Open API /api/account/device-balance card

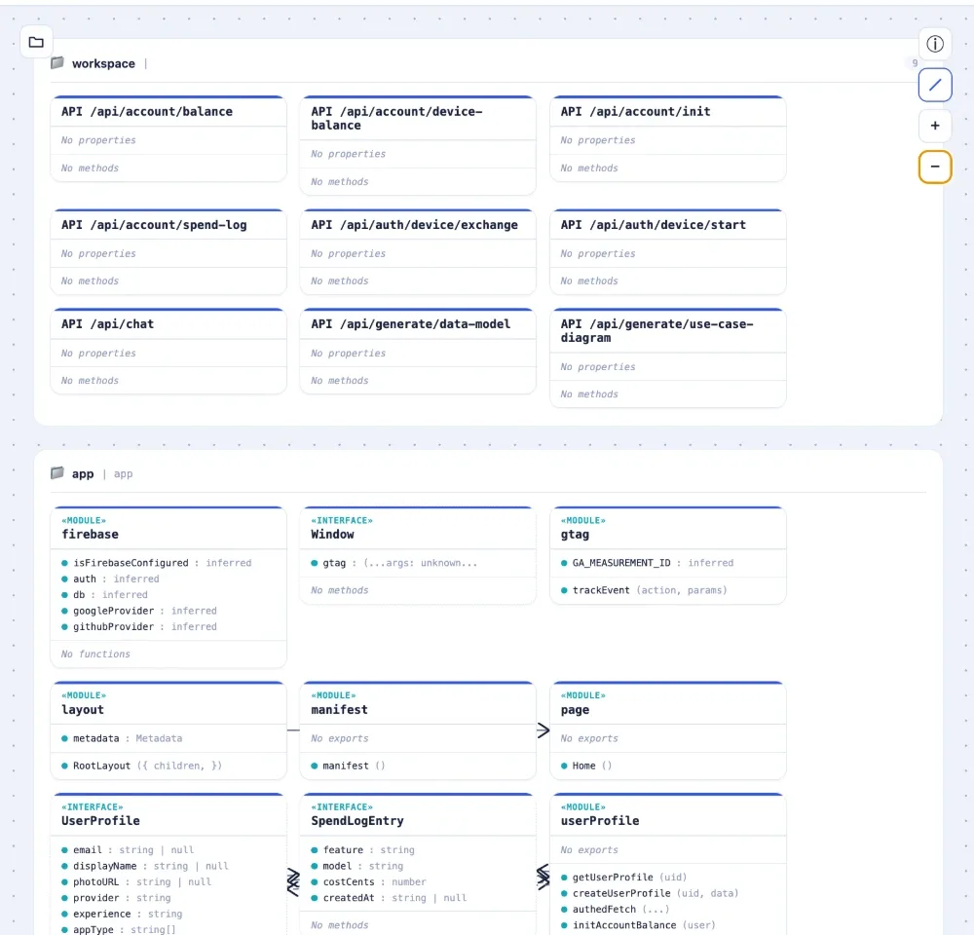[418, 145]
